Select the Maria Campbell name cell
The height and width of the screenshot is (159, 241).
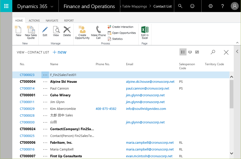(62, 149)
